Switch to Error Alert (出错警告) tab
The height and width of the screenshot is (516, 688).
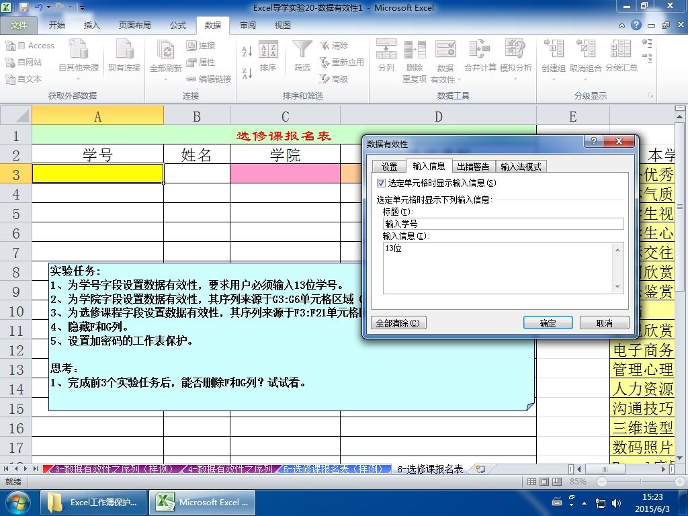click(x=473, y=167)
